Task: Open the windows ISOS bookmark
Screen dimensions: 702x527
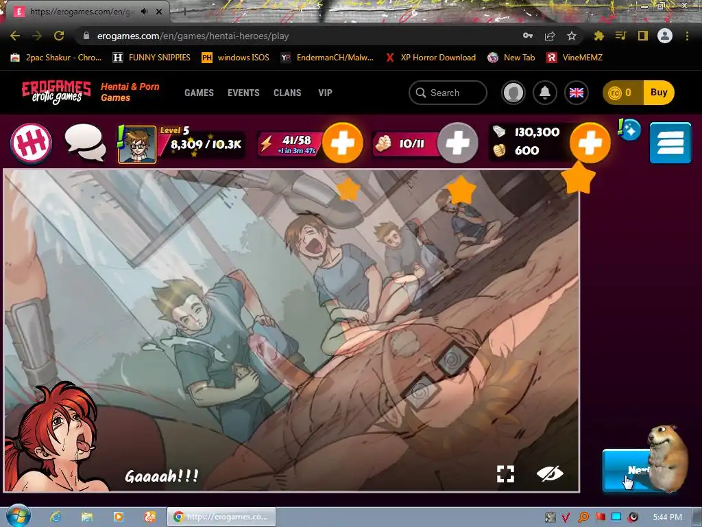Action: pos(236,58)
